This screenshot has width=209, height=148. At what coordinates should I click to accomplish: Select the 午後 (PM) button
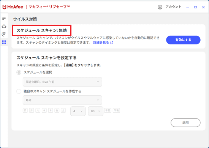coord(116,110)
